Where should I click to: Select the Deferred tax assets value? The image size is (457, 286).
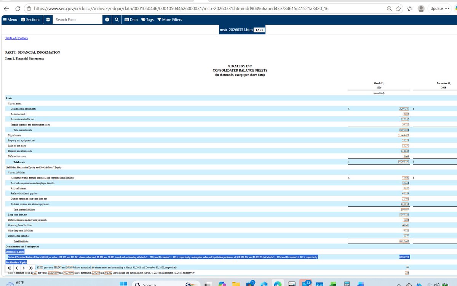[x=406, y=156]
